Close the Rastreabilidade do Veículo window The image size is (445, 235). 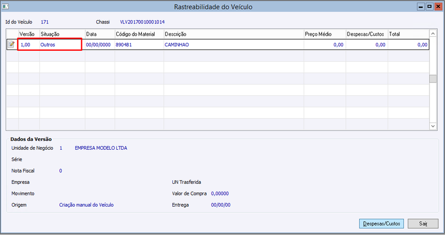pos(438,7)
